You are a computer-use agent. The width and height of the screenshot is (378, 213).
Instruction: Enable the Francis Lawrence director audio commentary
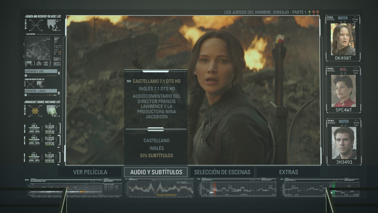(156, 106)
